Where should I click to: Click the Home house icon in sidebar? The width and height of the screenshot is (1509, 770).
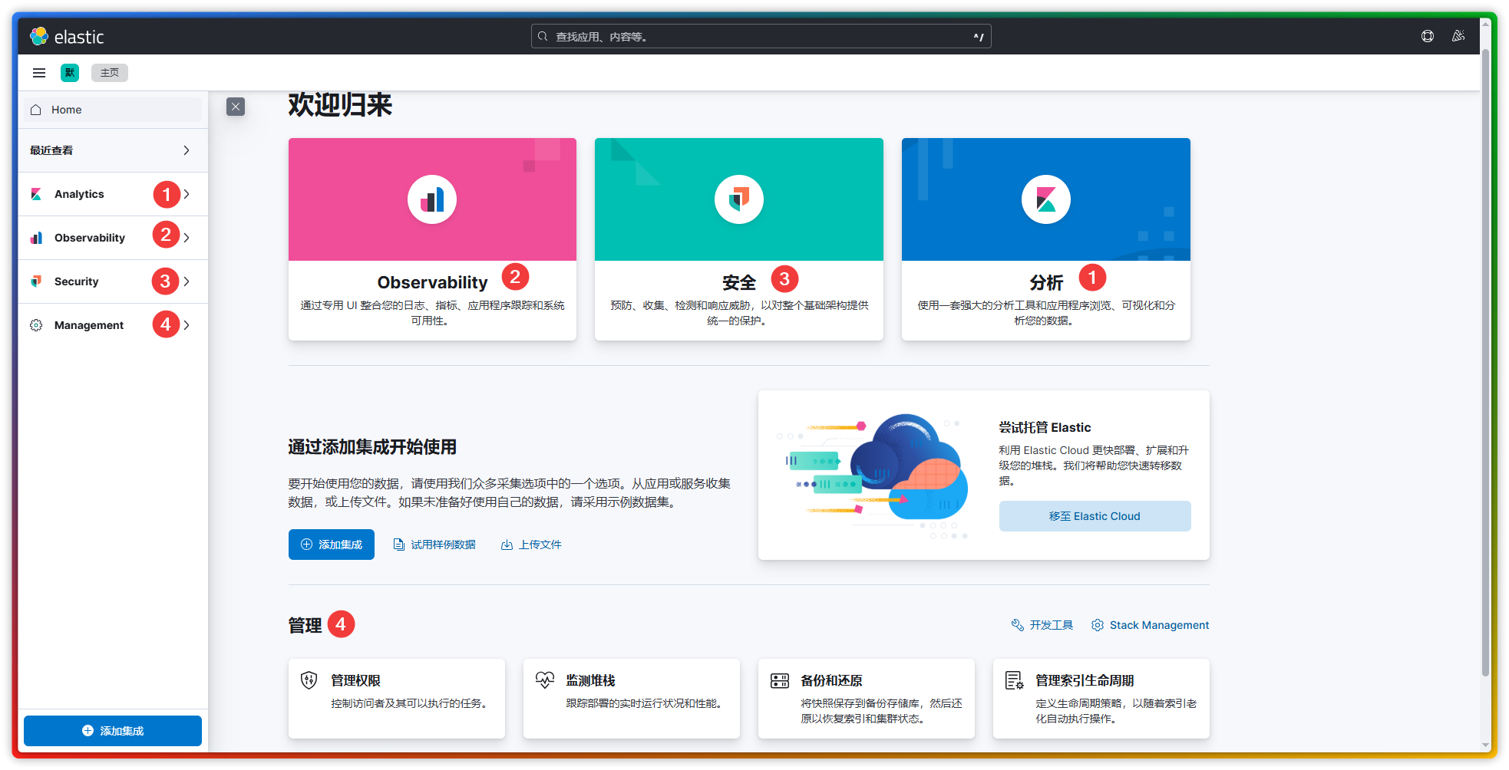[x=36, y=110]
